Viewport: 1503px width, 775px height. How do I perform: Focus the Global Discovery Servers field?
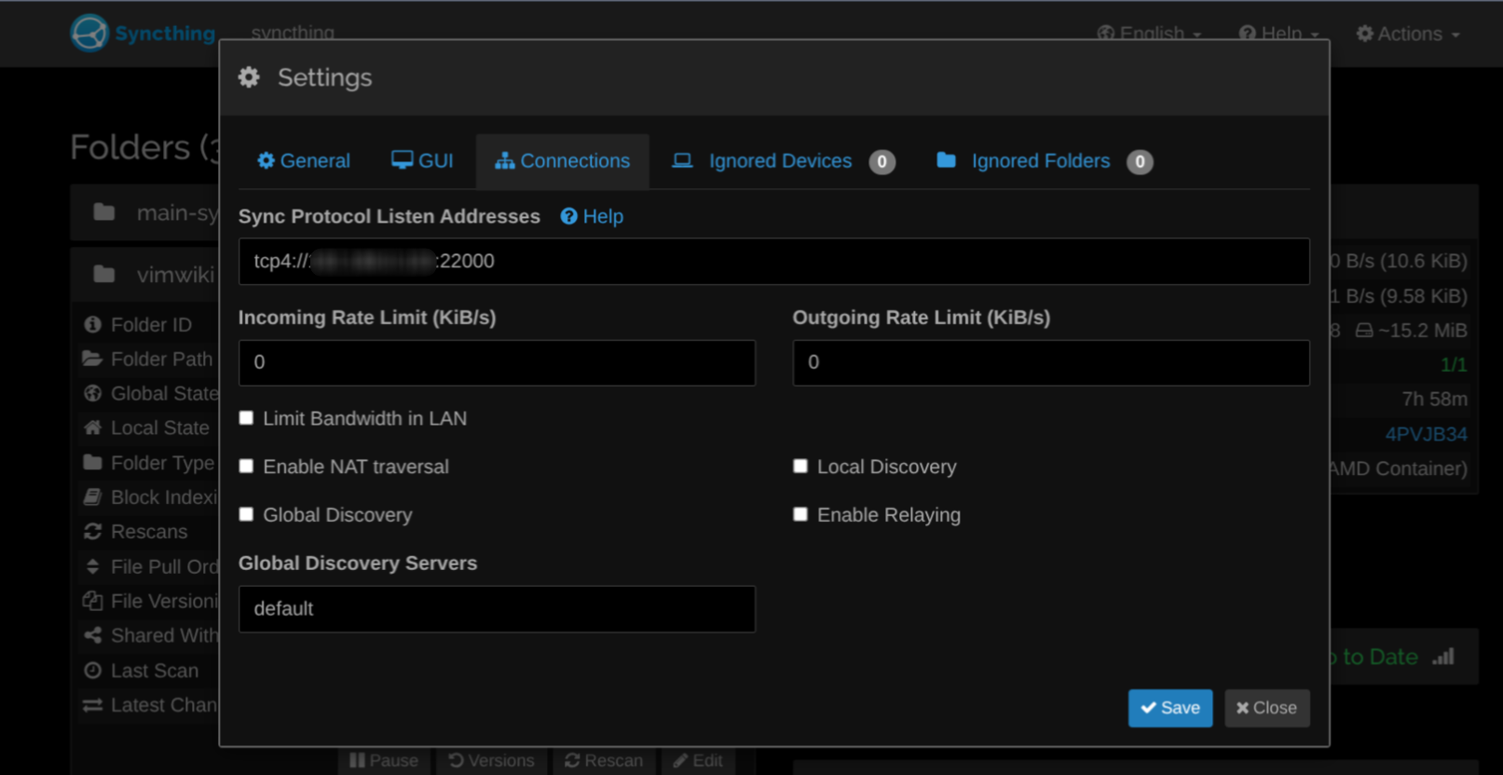tap(497, 609)
